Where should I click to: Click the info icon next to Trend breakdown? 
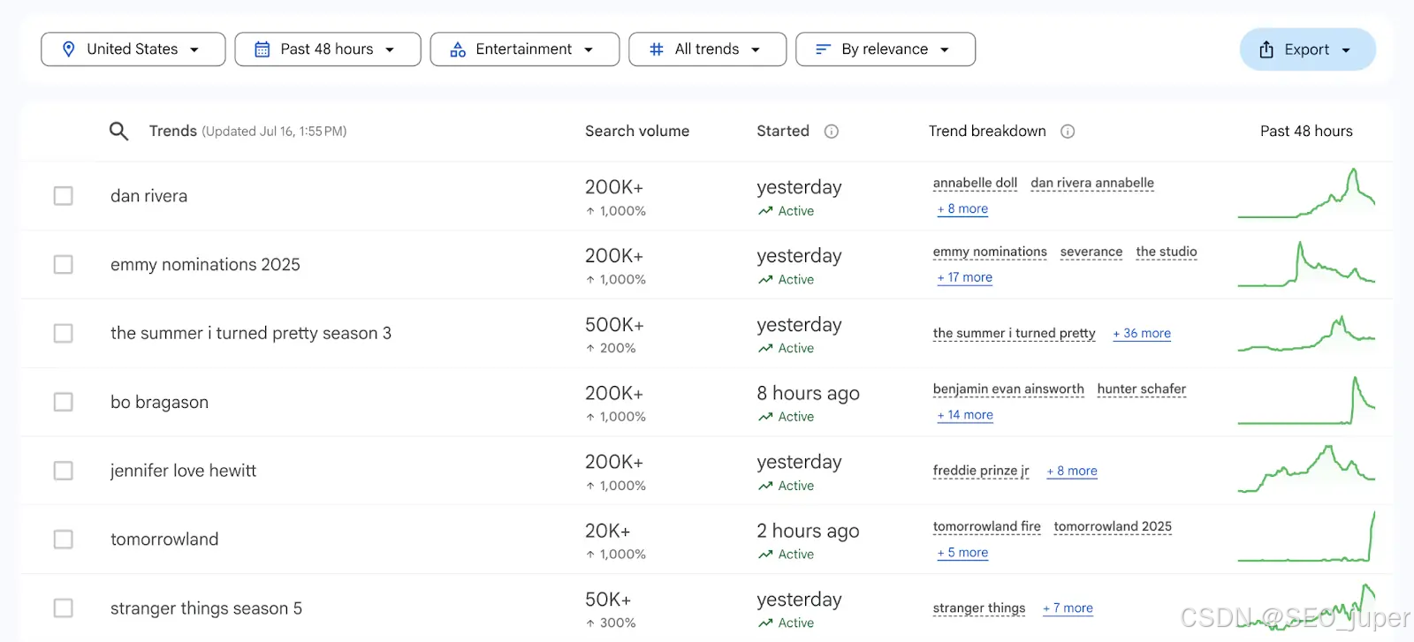point(1068,132)
